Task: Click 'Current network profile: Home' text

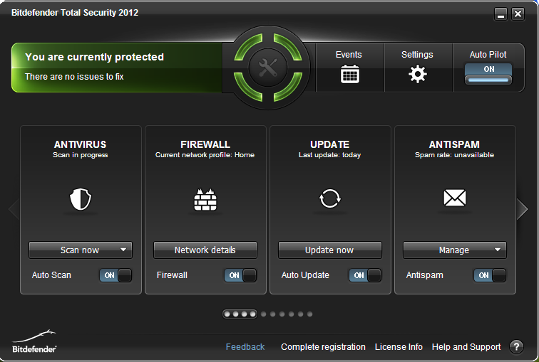Action: (x=205, y=155)
